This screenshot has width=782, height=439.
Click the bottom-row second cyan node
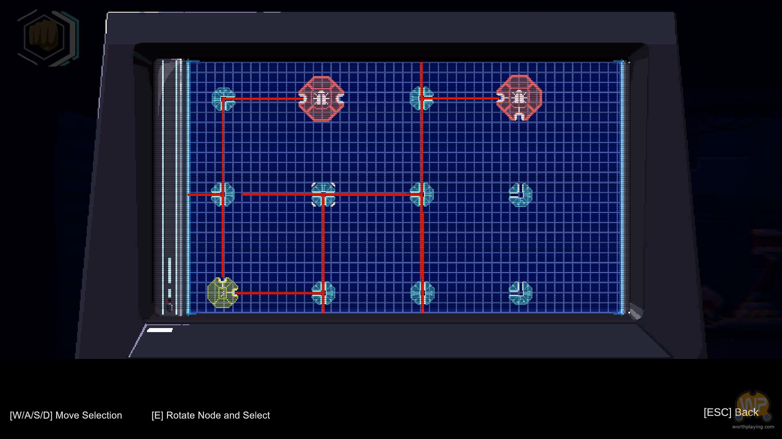[x=323, y=293]
